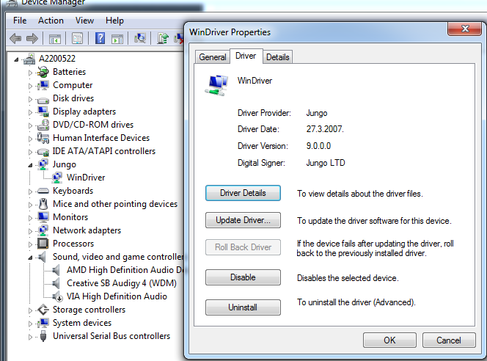Click the Update Driver Software toolbar icon
Viewport: 487px width, 361px height.
point(163,39)
